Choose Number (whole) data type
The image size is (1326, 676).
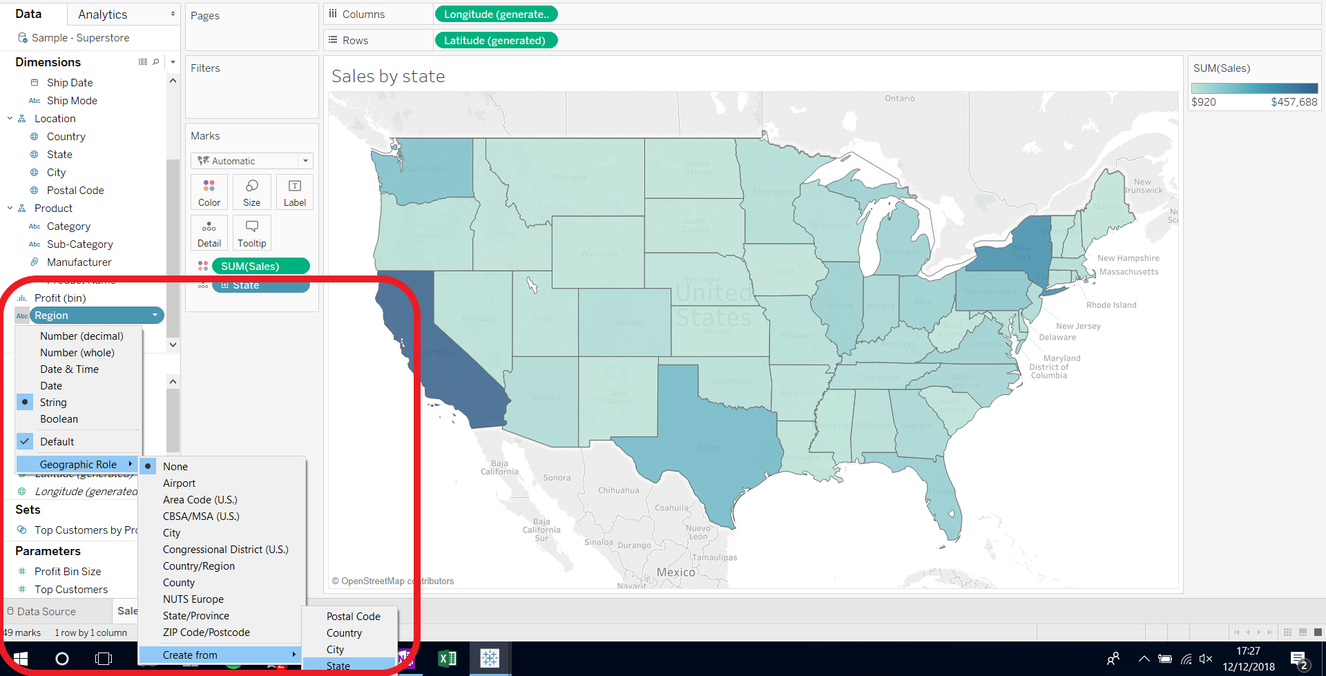(x=79, y=353)
